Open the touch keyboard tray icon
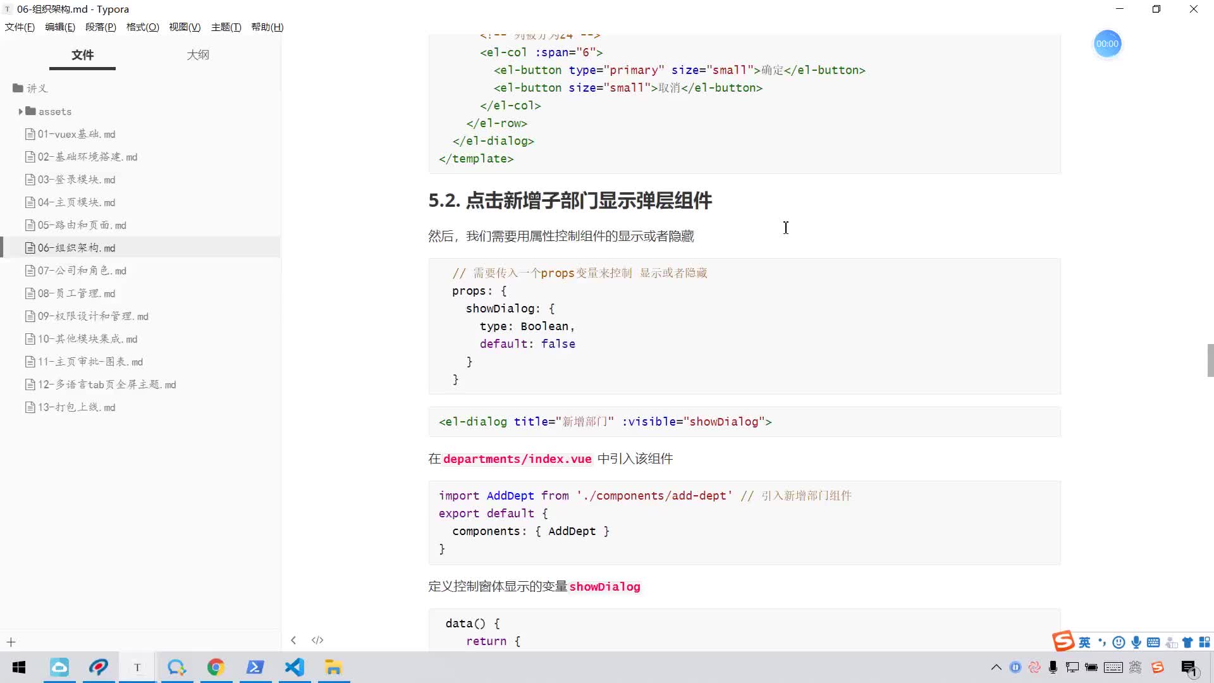This screenshot has width=1214, height=683. [x=1113, y=667]
